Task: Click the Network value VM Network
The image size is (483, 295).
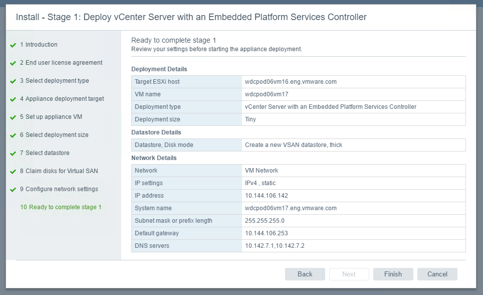Action: pyautogui.click(x=262, y=171)
